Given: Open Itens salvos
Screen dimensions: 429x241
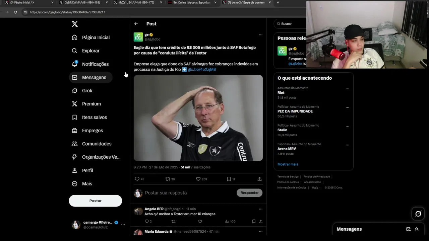Looking at the screenshot, I should [89, 117].
